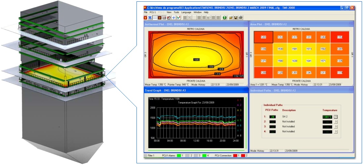Select the area plot grid toolbar icon
Screen dimensions: 363x165
pyautogui.click(x=159, y=17)
